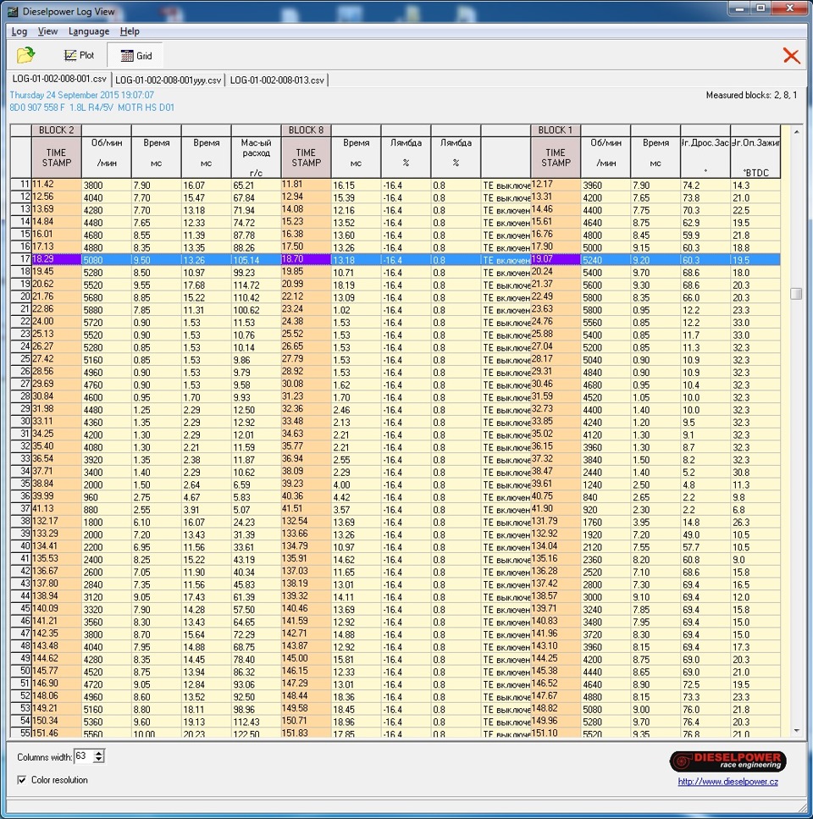Screen dimensions: 813x819
Task: Select row header number 11
Action: point(21,185)
